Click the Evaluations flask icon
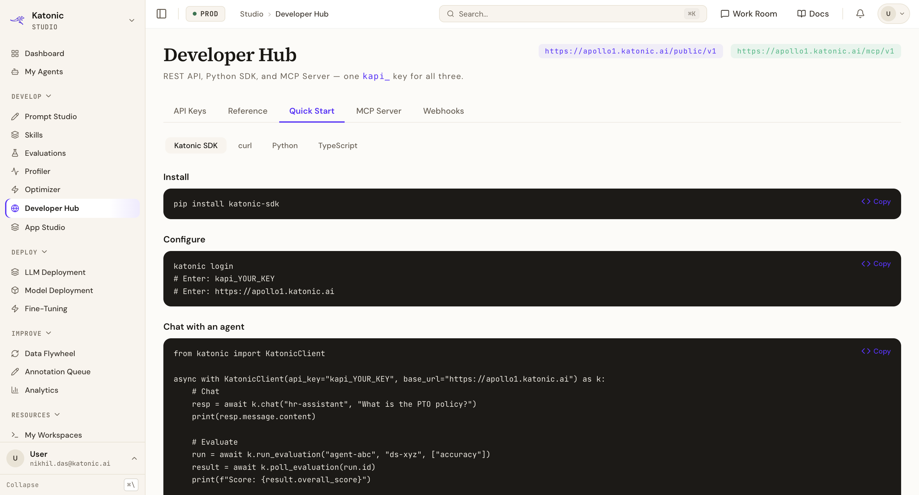 [15, 153]
